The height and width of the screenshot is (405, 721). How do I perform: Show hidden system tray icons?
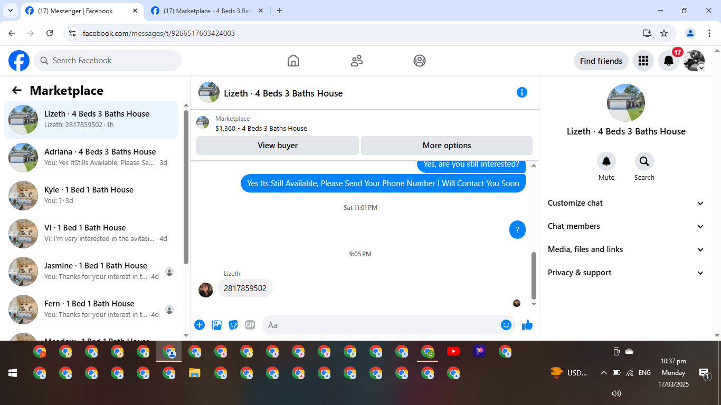pos(603,373)
